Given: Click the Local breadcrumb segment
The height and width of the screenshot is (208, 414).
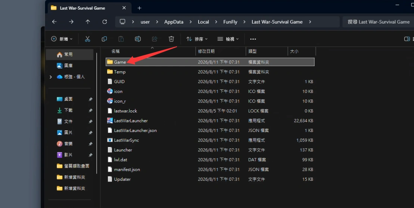Looking at the screenshot, I should 203,22.
